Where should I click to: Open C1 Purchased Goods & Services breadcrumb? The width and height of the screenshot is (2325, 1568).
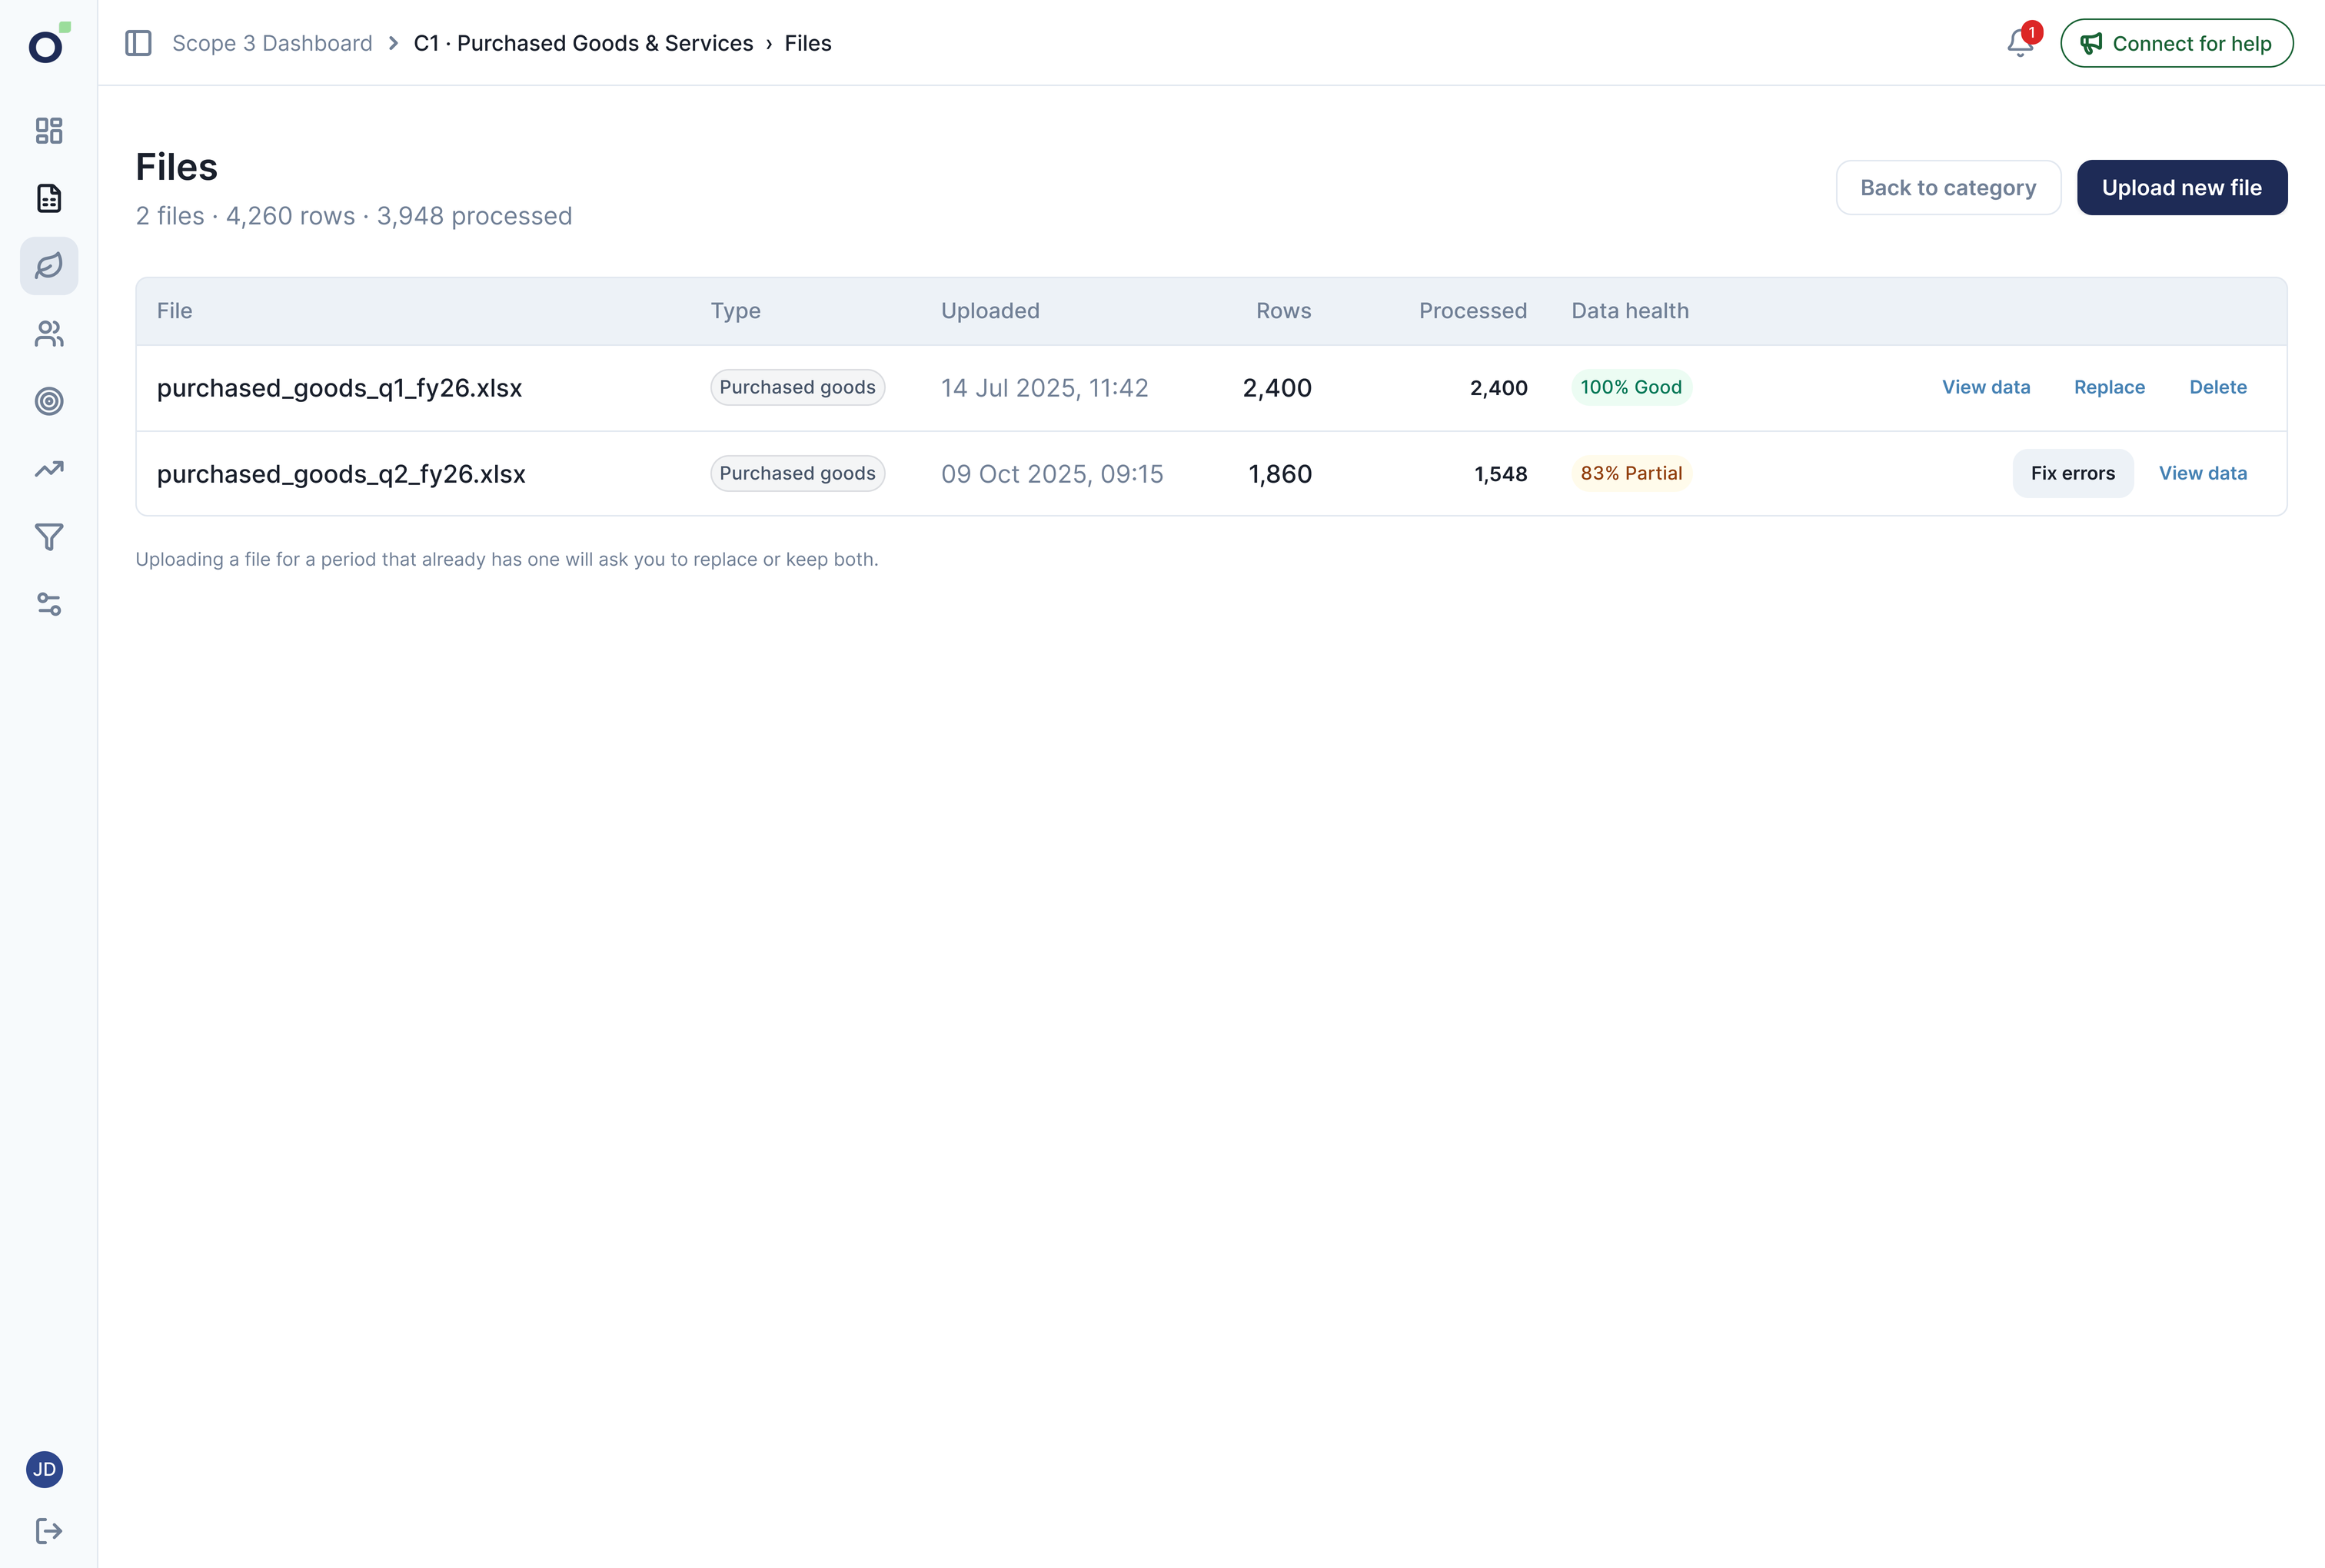[x=583, y=43]
